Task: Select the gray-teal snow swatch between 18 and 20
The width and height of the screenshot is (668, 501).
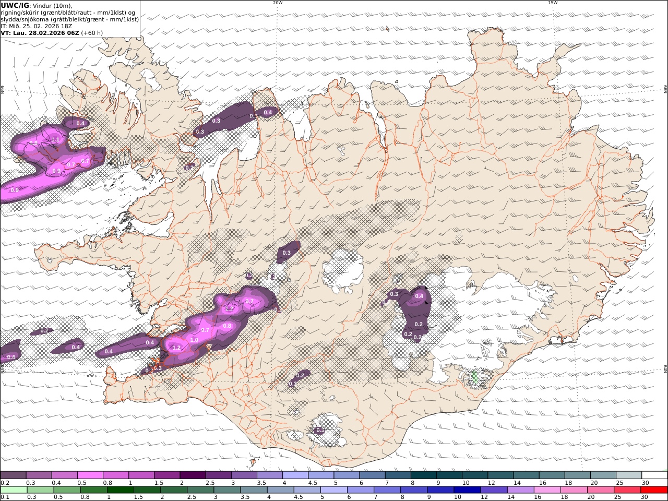Action: click(x=578, y=475)
